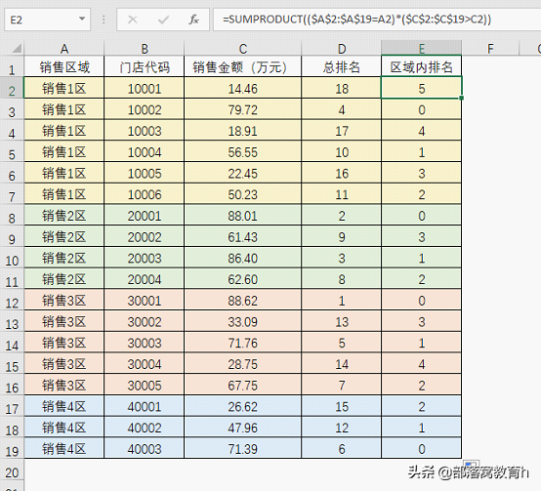Image resolution: width=541 pixels, height=491 pixels.
Task: Click the formula bar cancel X icon
Action: point(133,20)
